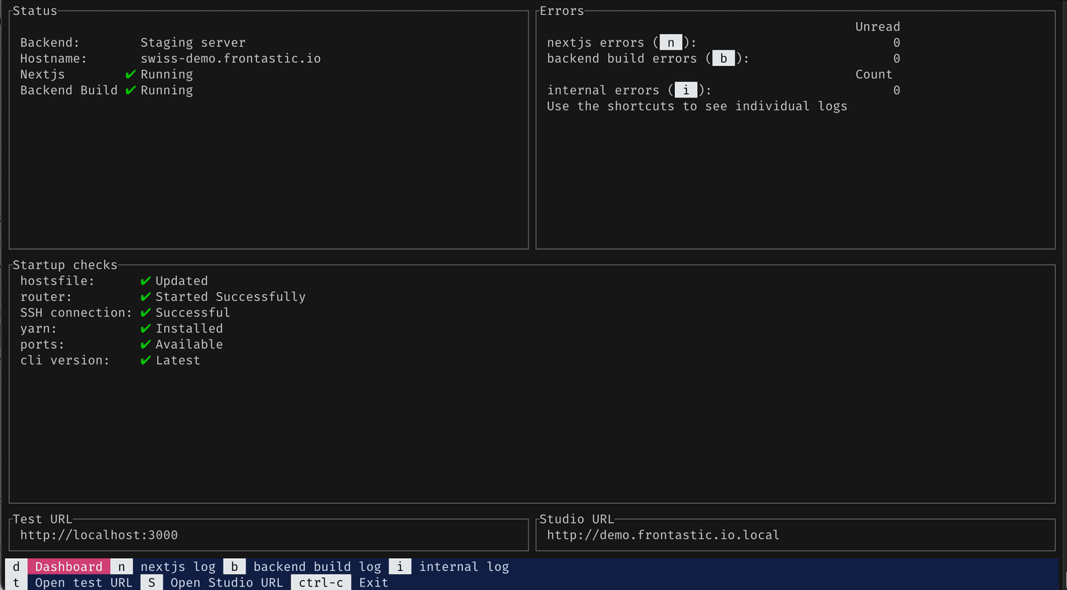Click the d Dashboard shortcut badge

16,566
